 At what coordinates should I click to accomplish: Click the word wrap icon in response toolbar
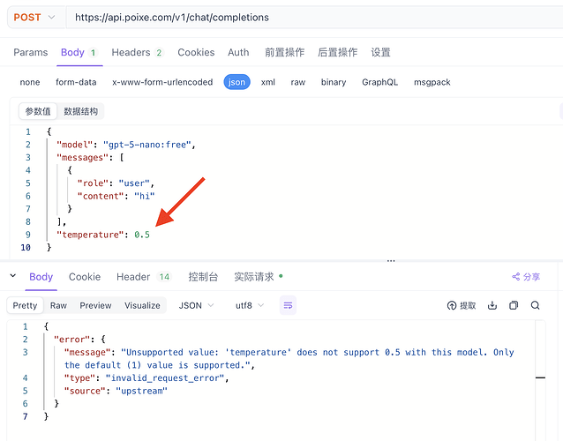coord(288,305)
